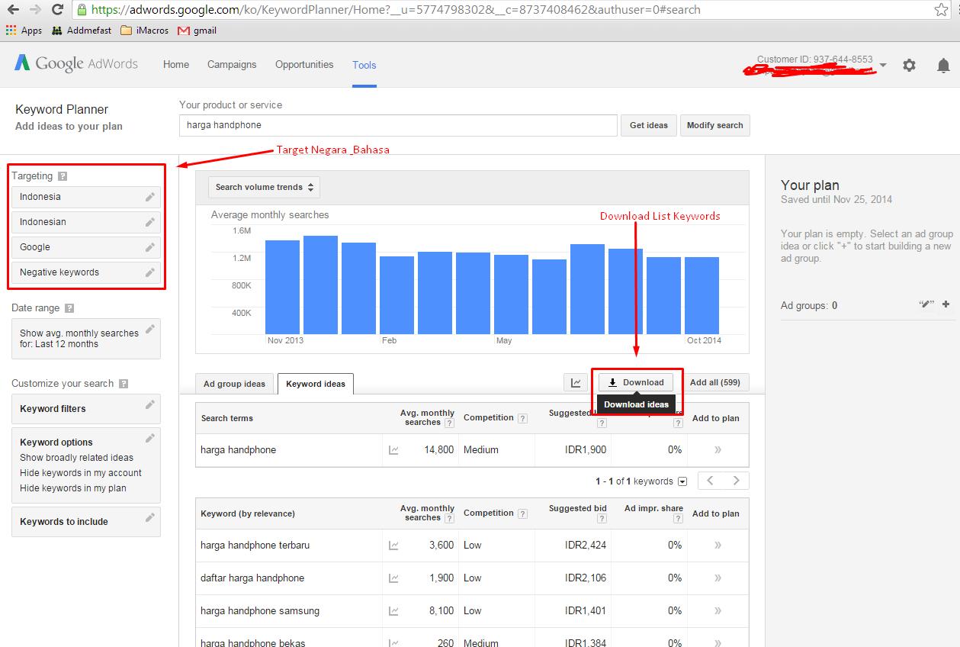Edit Keyword filters

click(x=150, y=404)
